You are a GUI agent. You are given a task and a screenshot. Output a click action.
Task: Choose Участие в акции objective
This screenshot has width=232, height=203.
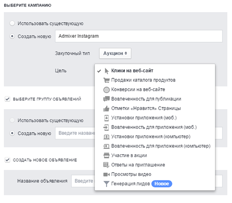155,155
